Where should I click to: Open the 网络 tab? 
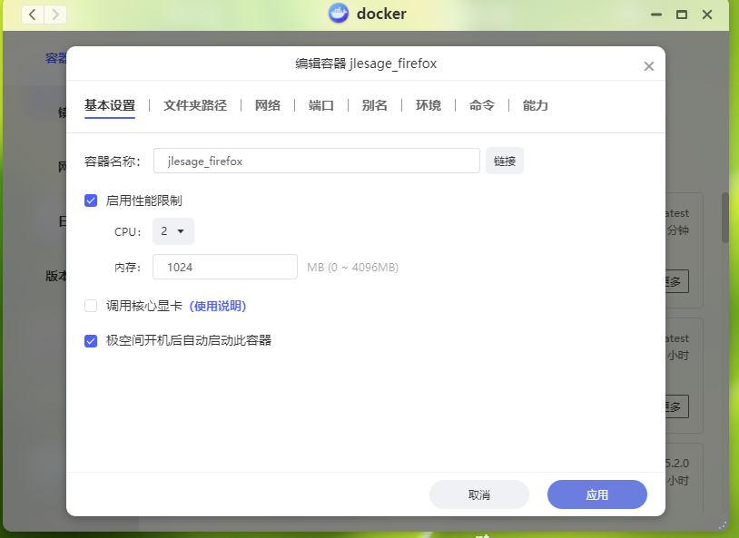(x=268, y=105)
